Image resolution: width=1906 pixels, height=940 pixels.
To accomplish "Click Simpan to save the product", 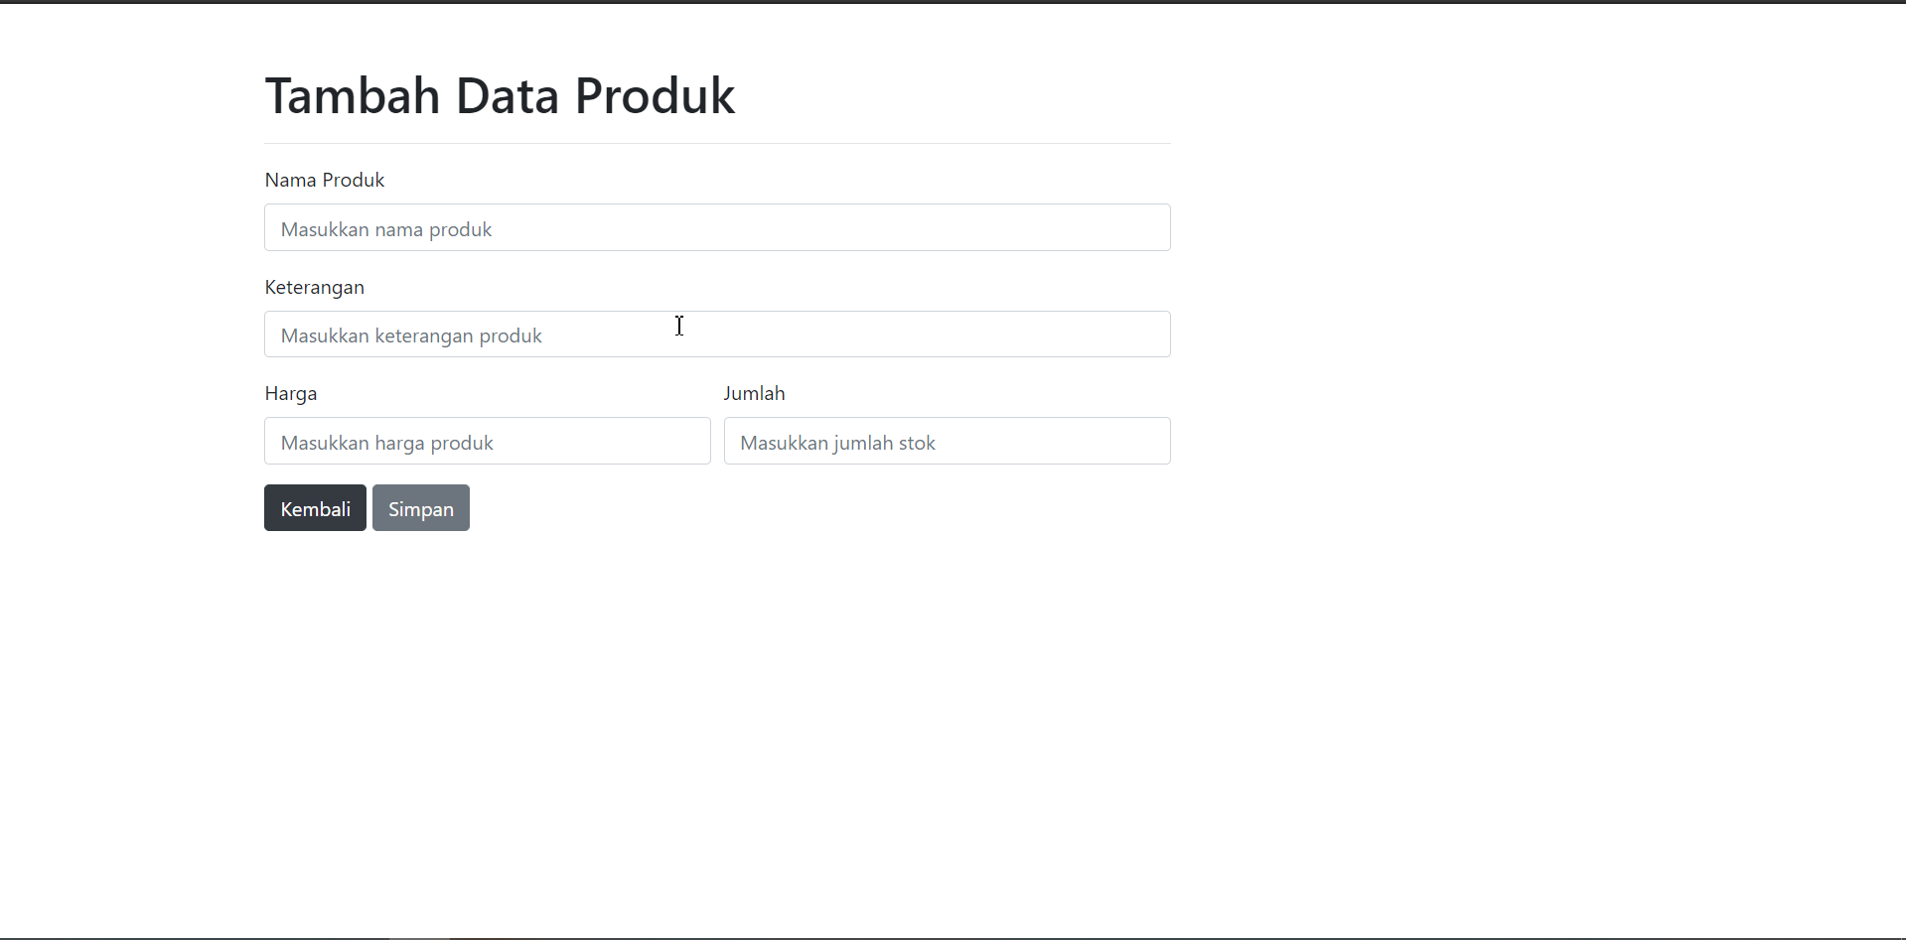I will coord(420,507).
